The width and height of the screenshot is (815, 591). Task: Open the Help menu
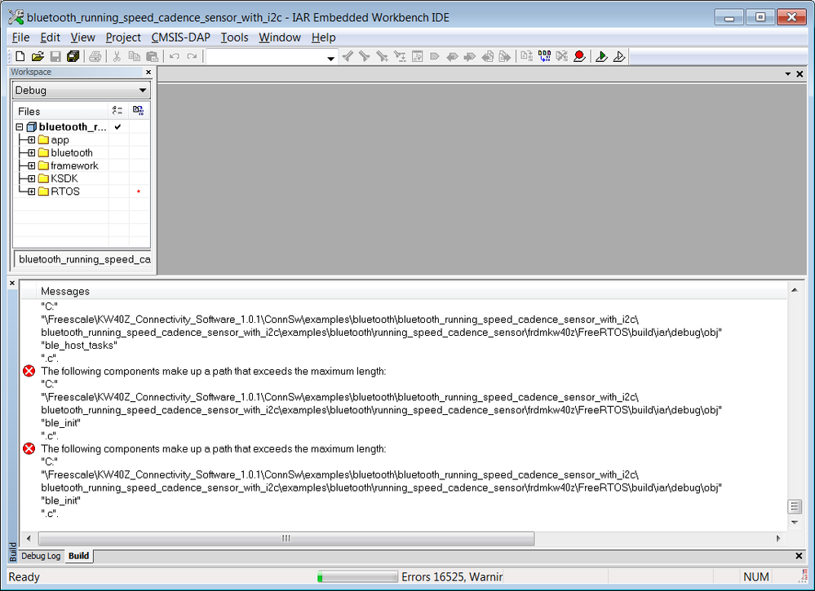tap(323, 37)
